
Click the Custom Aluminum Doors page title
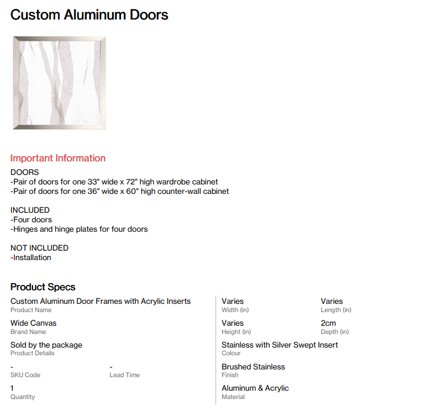click(89, 15)
